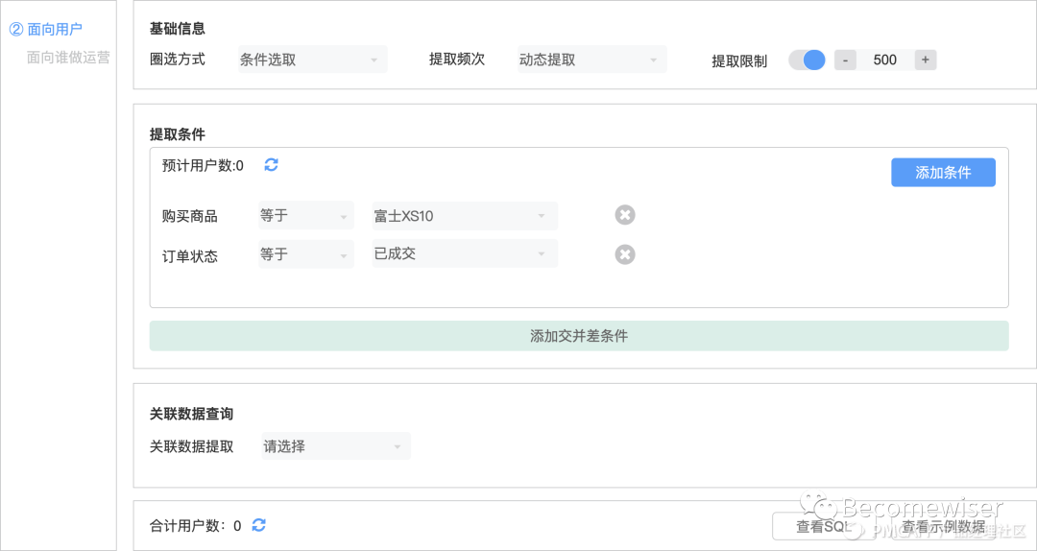Delete the 订单状态 condition row
Image resolution: width=1037 pixels, height=551 pixels.
[x=625, y=254]
